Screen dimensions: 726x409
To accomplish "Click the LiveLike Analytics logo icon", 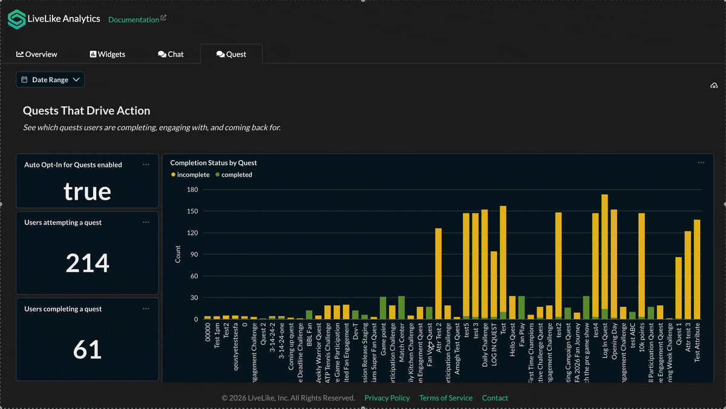I will point(16,19).
